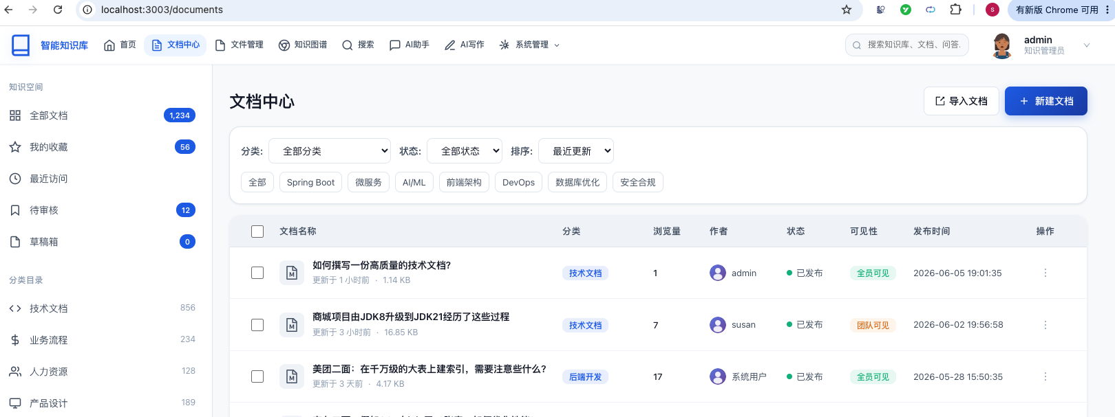The image size is (1115, 417).
Task: Click the 智能知识库 book logo icon
Action: [x=21, y=45]
